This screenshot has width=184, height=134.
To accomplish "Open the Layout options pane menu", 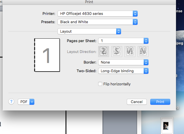I will [x=89, y=31].
